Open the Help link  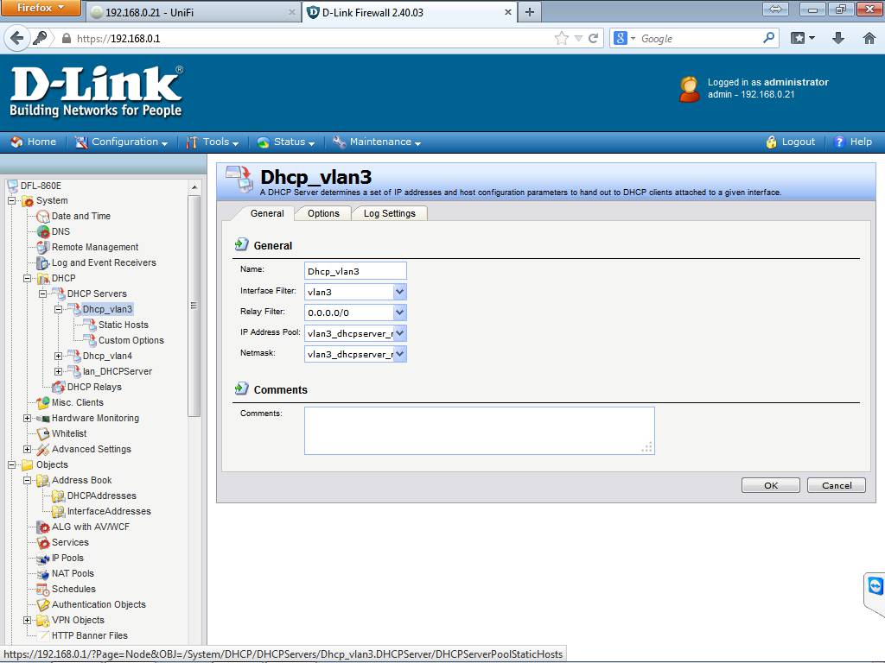tap(853, 142)
